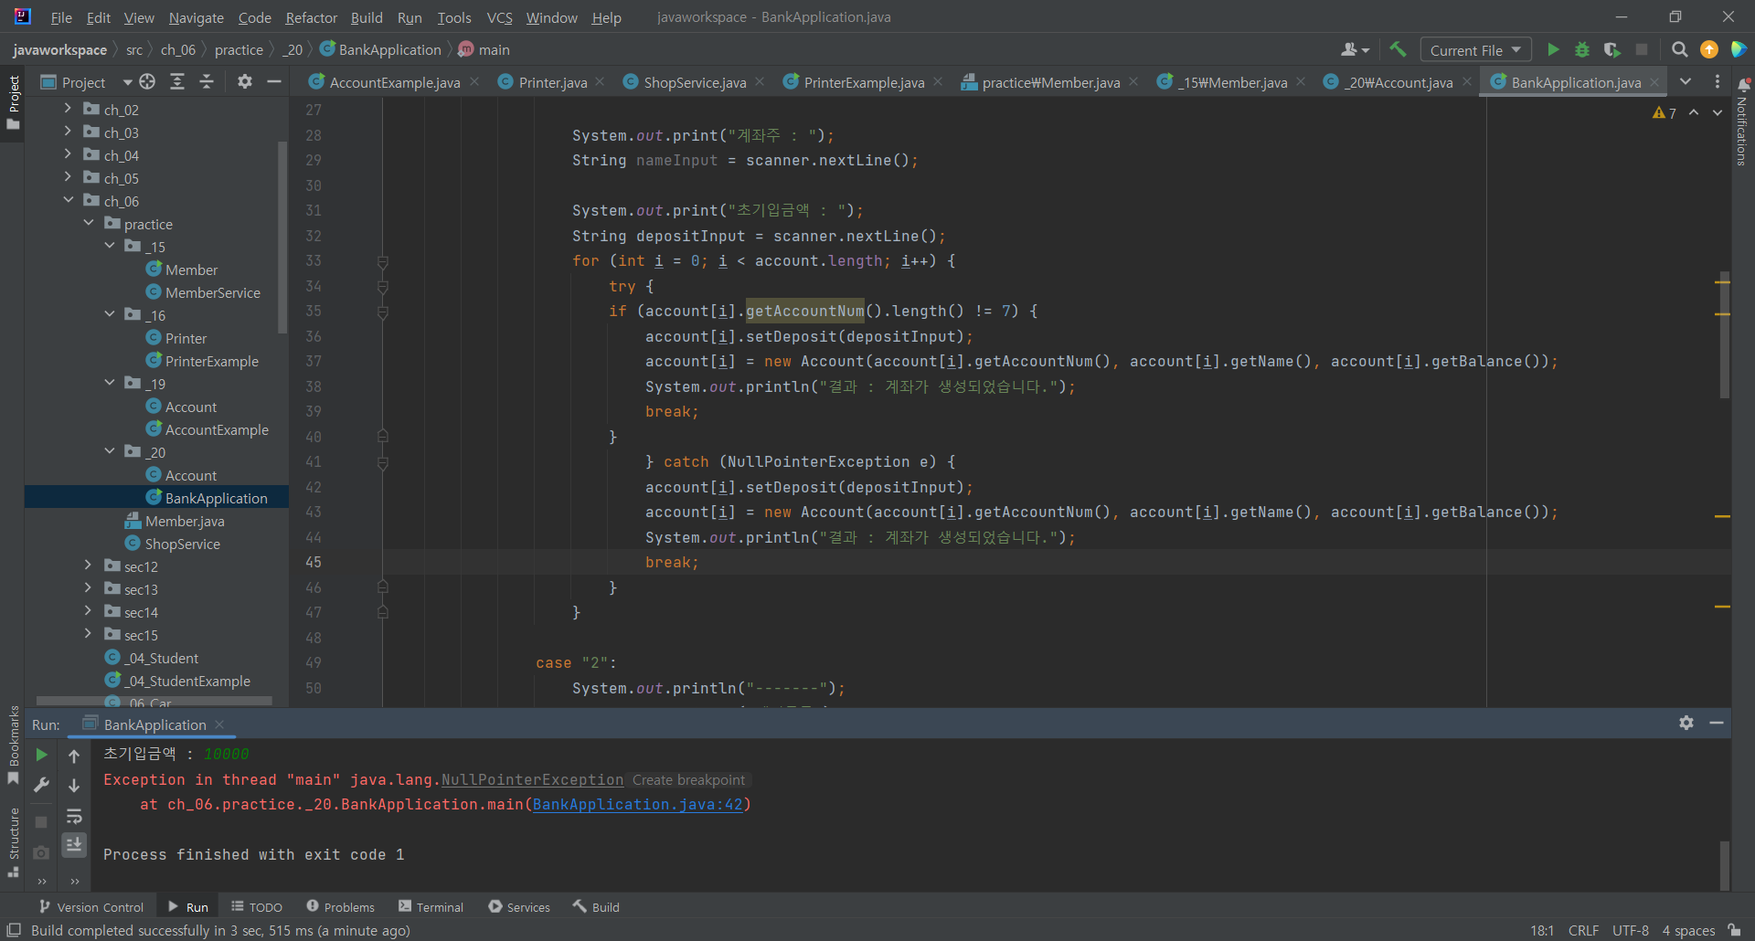Open the Services tool window

[519, 907]
